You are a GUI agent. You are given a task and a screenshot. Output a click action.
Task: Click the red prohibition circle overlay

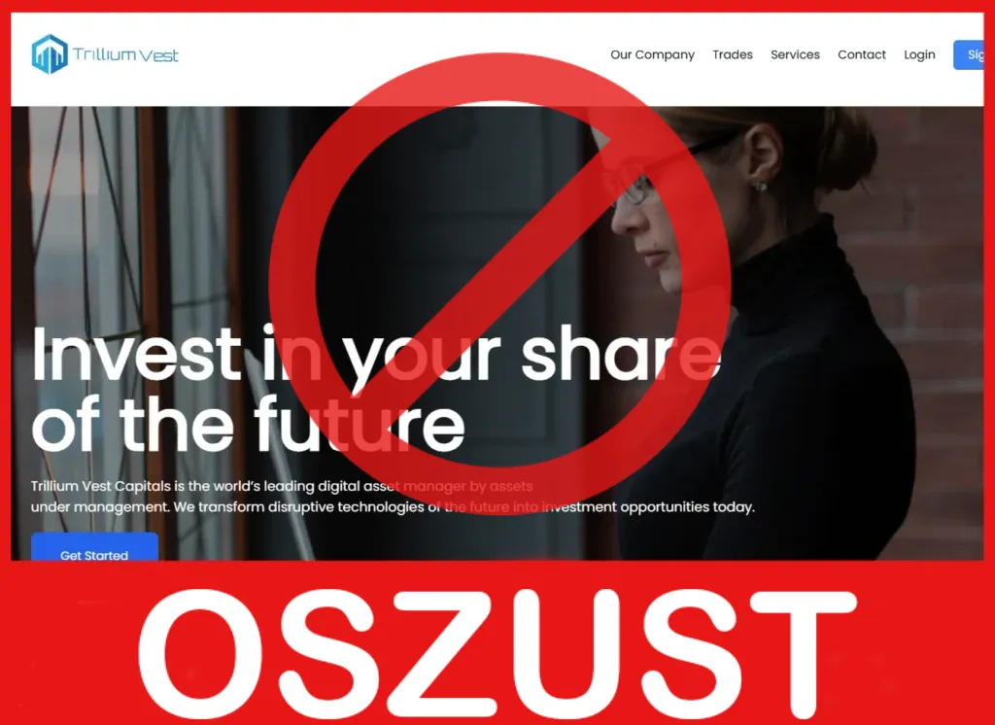click(x=499, y=283)
